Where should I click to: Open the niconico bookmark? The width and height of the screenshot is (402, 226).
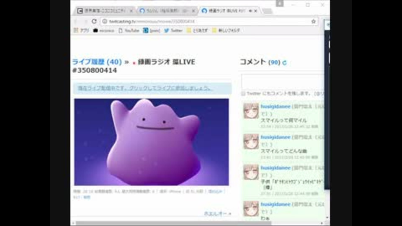click(x=103, y=30)
